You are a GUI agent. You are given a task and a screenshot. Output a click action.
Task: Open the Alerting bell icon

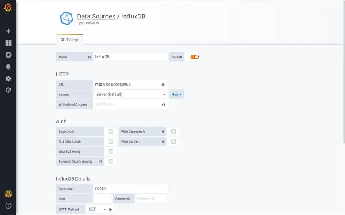tap(8, 67)
